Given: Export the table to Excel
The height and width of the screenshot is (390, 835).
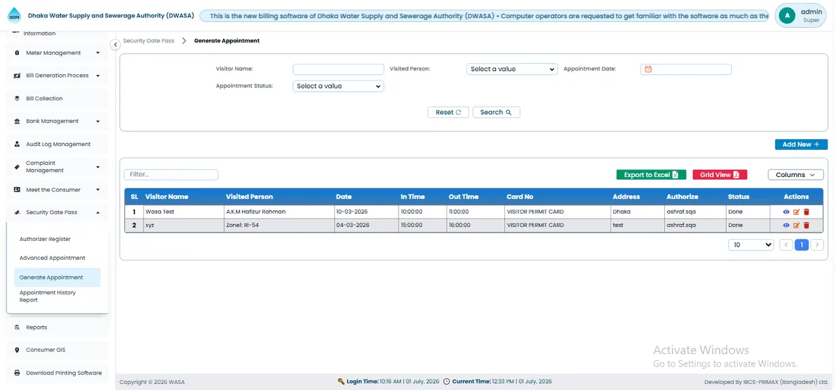Looking at the screenshot, I should [x=651, y=174].
